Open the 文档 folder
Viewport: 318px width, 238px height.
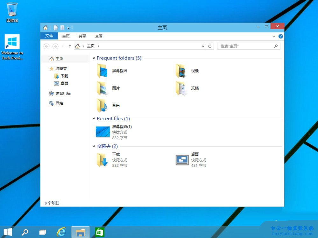(x=194, y=88)
